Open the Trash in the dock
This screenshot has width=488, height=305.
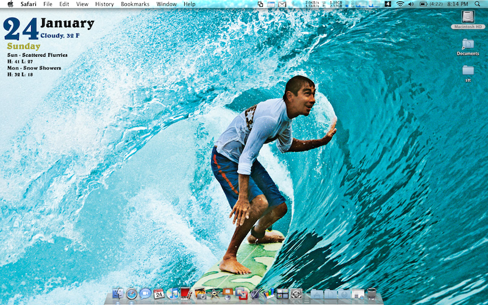(x=371, y=293)
